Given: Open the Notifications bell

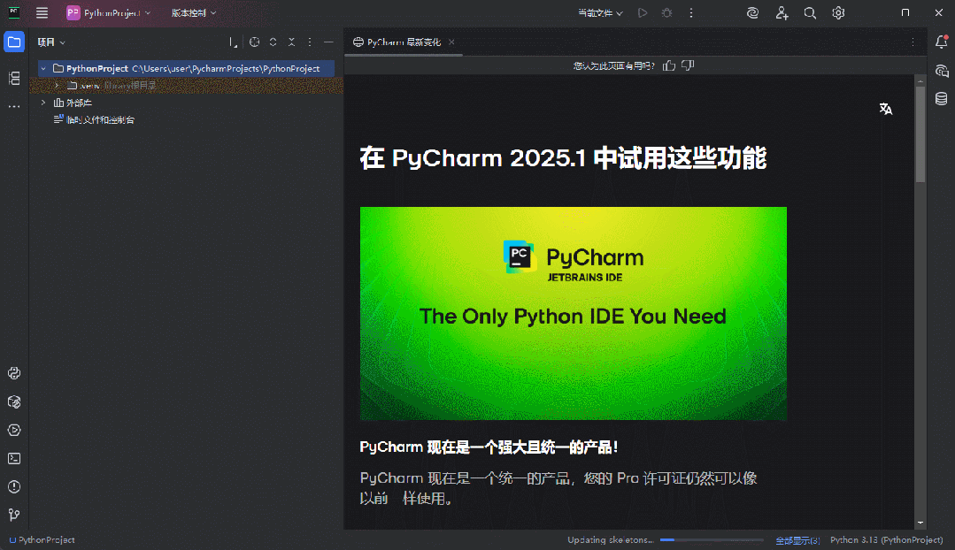Looking at the screenshot, I should [942, 42].
